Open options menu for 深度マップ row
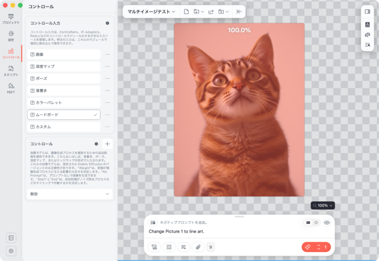The image size is (379, 261). (x=107, y=66)
